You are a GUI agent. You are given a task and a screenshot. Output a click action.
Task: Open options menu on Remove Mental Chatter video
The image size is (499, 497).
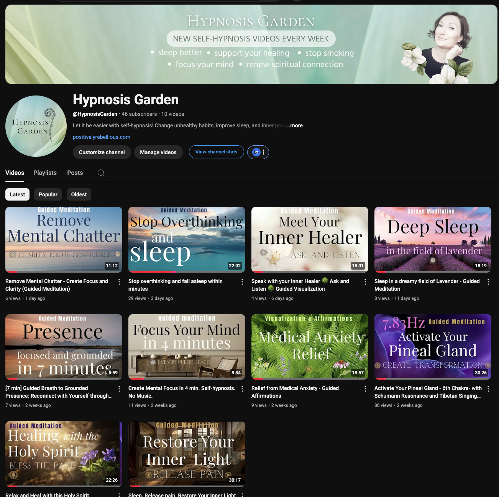[x=119, y=281]
